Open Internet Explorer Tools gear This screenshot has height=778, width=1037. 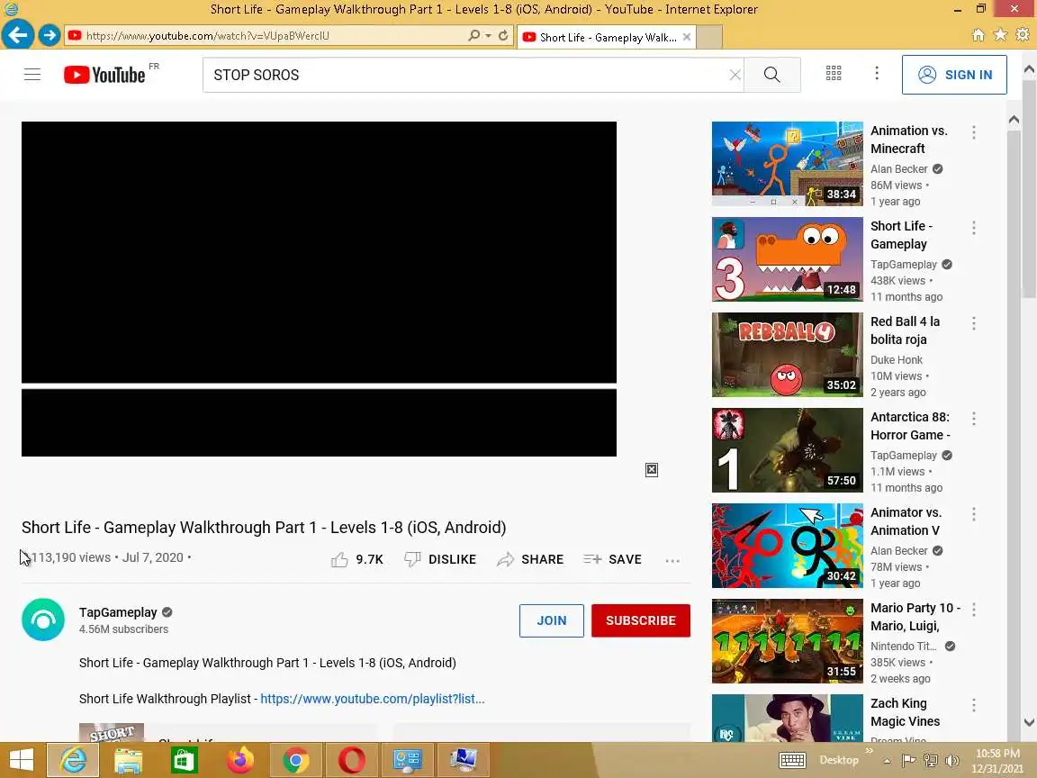pyautogui.click(x=1023, y=34)
